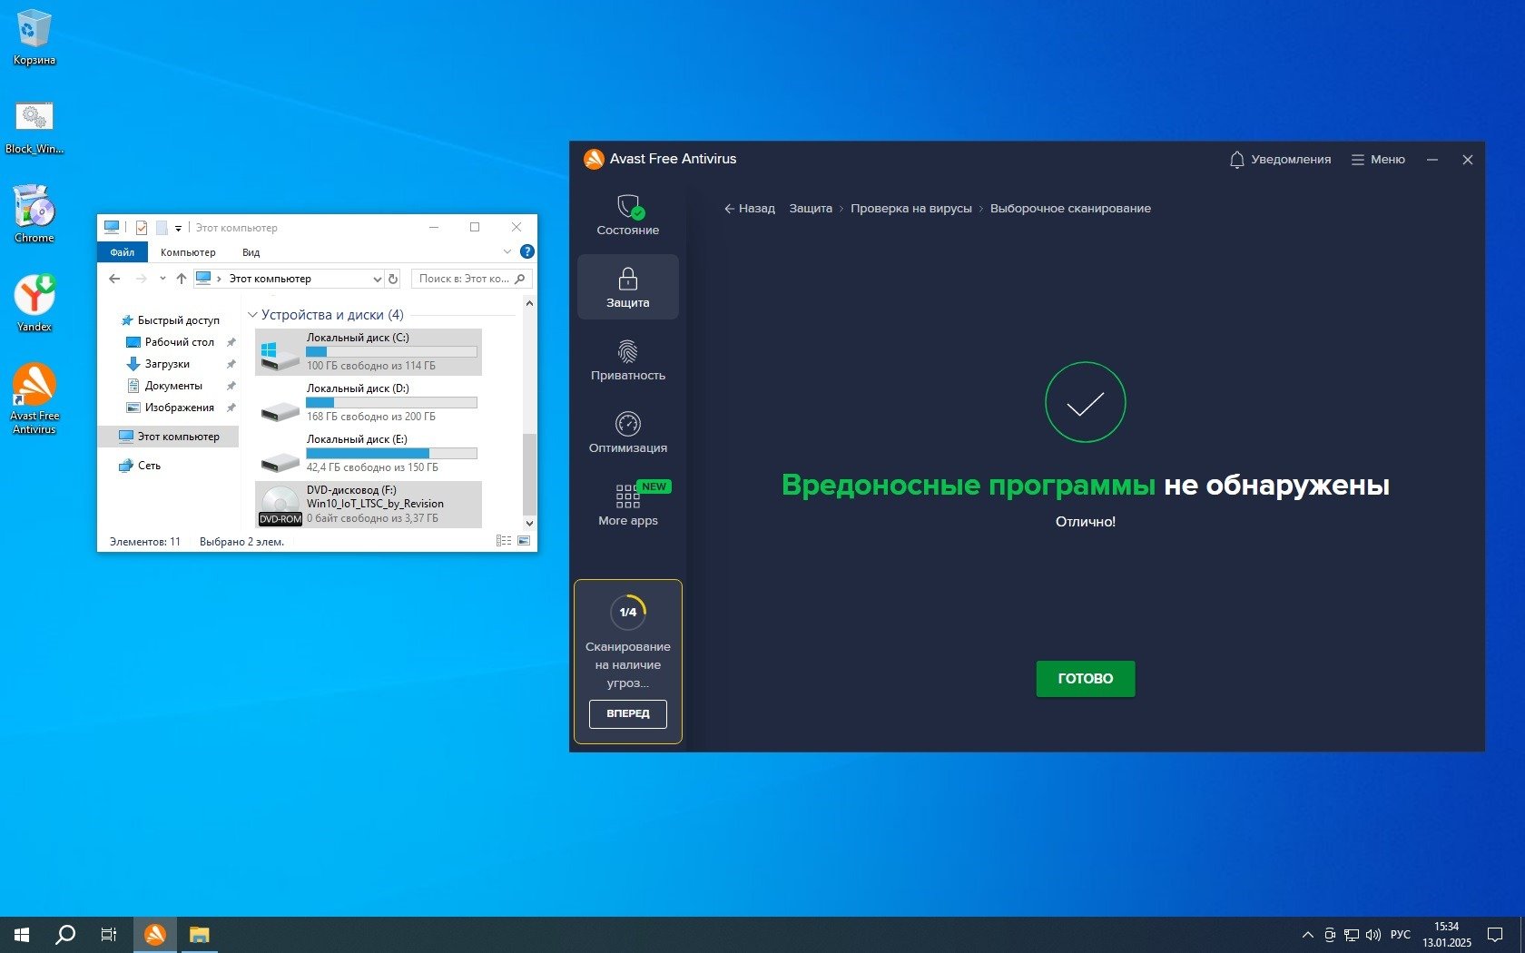Select the Block_Win desktop icon
Viewport: 1525px width, 953px height.
34,127
